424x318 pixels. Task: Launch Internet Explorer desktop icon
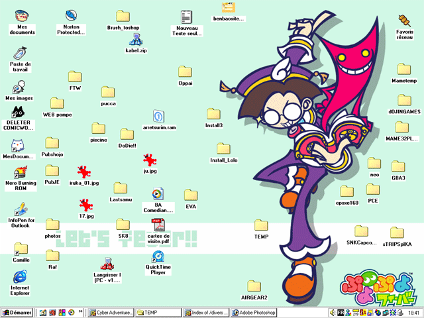pyautogui.click(x=20, y=277)
